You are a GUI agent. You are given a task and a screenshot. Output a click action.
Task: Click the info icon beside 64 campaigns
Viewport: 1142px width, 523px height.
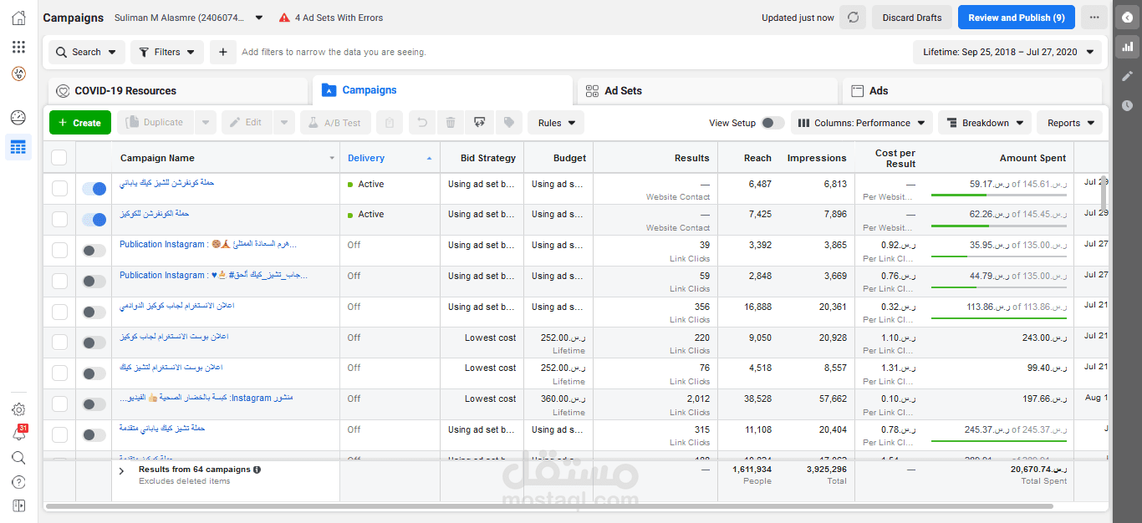point(257,470)
